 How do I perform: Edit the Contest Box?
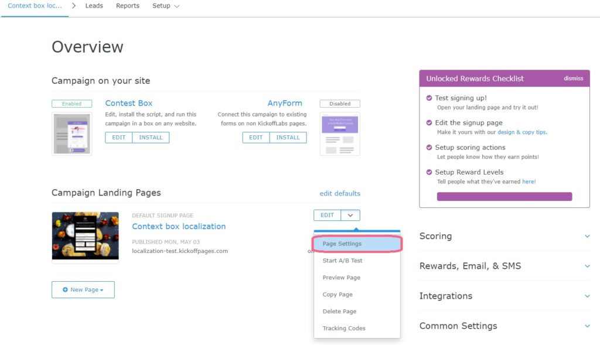pos(118,137)
